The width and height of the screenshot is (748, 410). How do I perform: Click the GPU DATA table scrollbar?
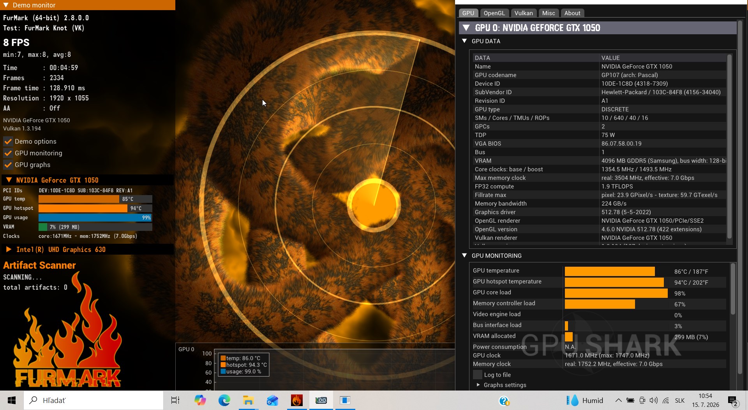point(729,146)
